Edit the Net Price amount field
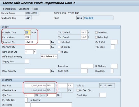 36,86
